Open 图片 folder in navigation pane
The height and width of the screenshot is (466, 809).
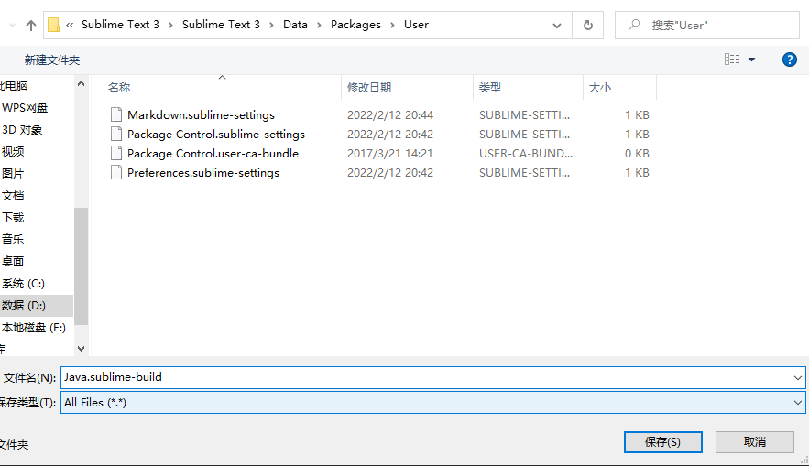tap(13, 174)
